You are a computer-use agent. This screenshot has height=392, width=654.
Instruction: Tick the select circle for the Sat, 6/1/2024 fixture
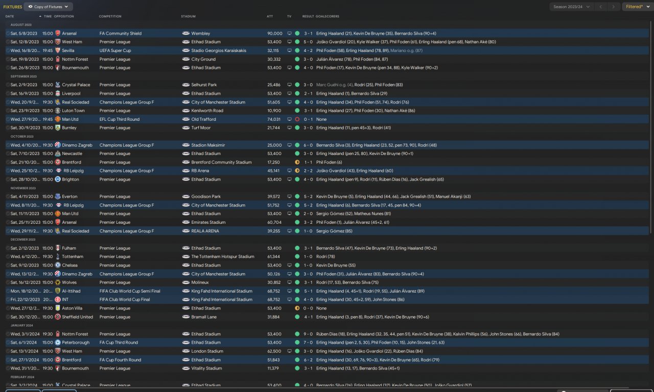8,343
